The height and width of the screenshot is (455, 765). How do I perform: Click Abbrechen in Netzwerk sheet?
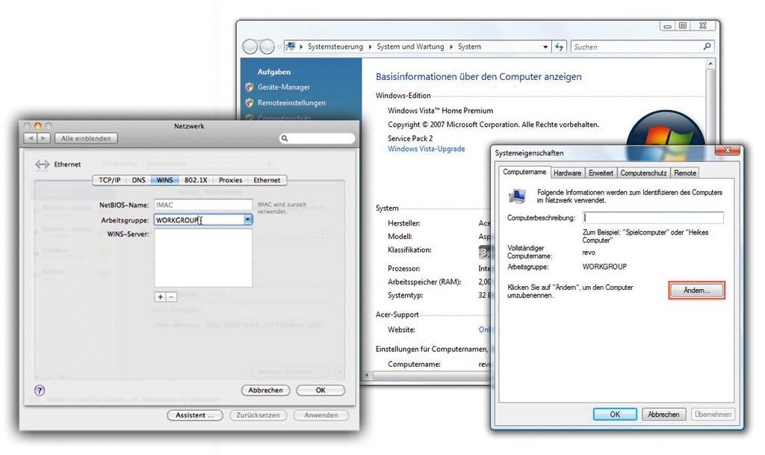click(x=265, y=390)
